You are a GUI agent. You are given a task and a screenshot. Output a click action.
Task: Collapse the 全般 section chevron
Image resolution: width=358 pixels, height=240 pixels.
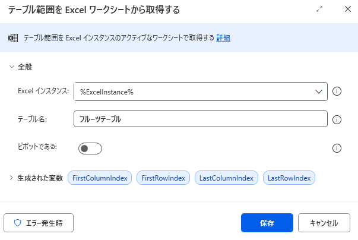click(x=11, y=67)
